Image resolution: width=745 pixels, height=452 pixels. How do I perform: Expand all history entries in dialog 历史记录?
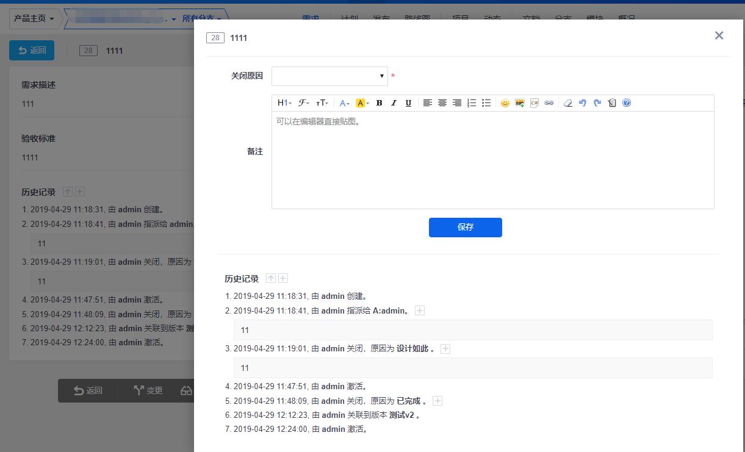283,278
